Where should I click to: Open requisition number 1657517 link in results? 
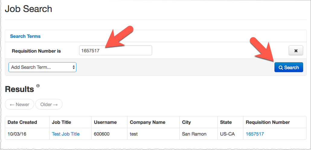pyautogui.click(x=255, y=134)
